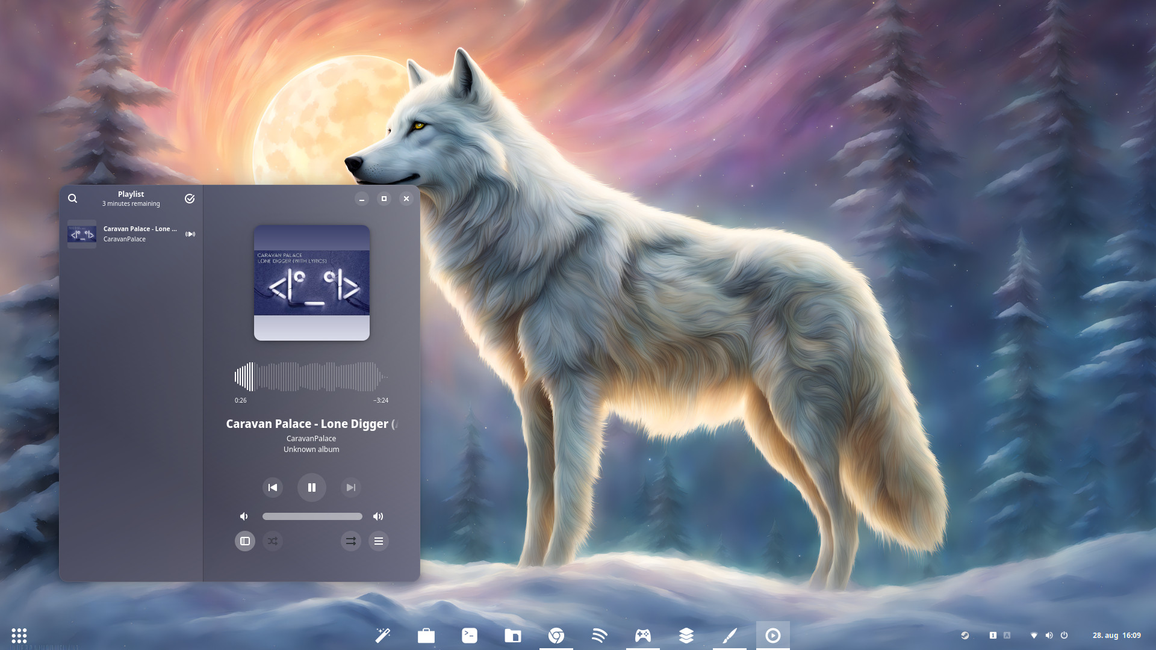Toggle the playlist sidebar panel
Image resolution: width=1156 pixels, height=650 pixels.
245,541
